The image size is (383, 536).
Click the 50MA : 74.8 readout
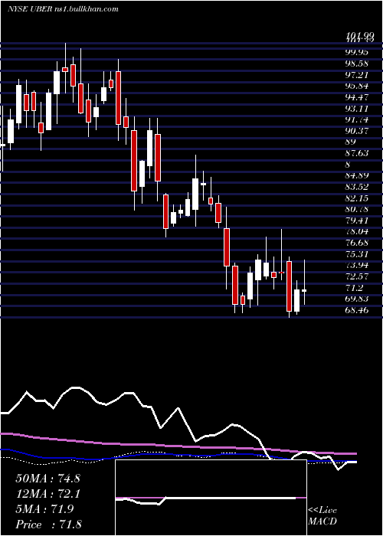point(47,479)
